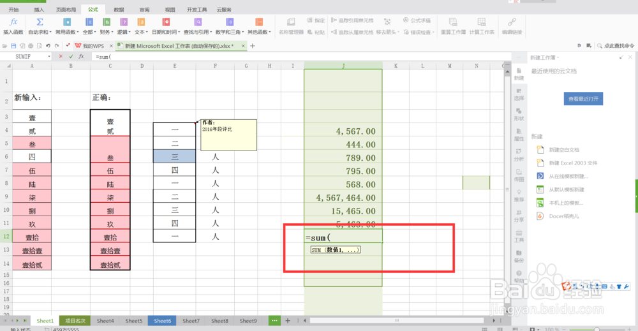638x331 pixels.
Task: Add a new sheet with the plus button
Action: click(288, 320)
